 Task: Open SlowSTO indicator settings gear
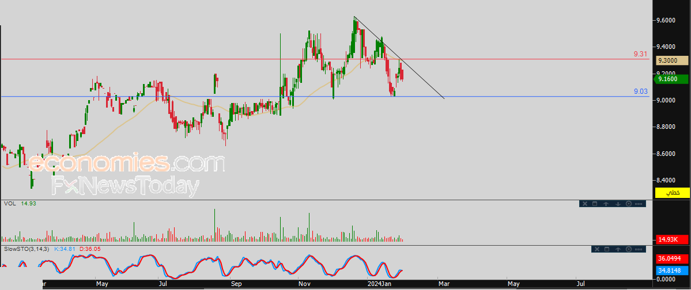point(629,249)
